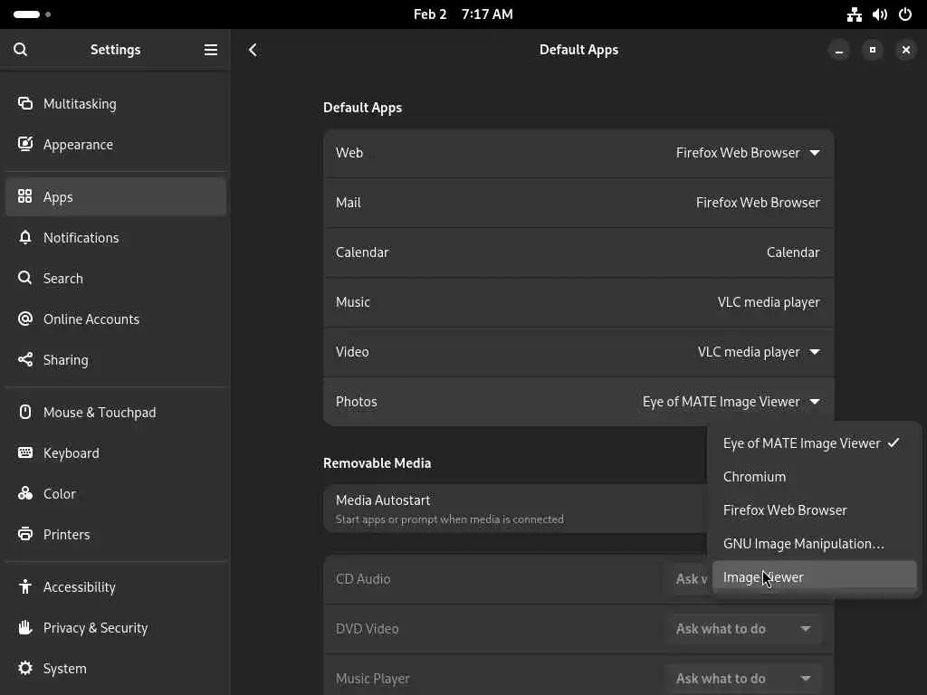Go back using the header arrow
927x695 pixels.
tap(253, 50)
